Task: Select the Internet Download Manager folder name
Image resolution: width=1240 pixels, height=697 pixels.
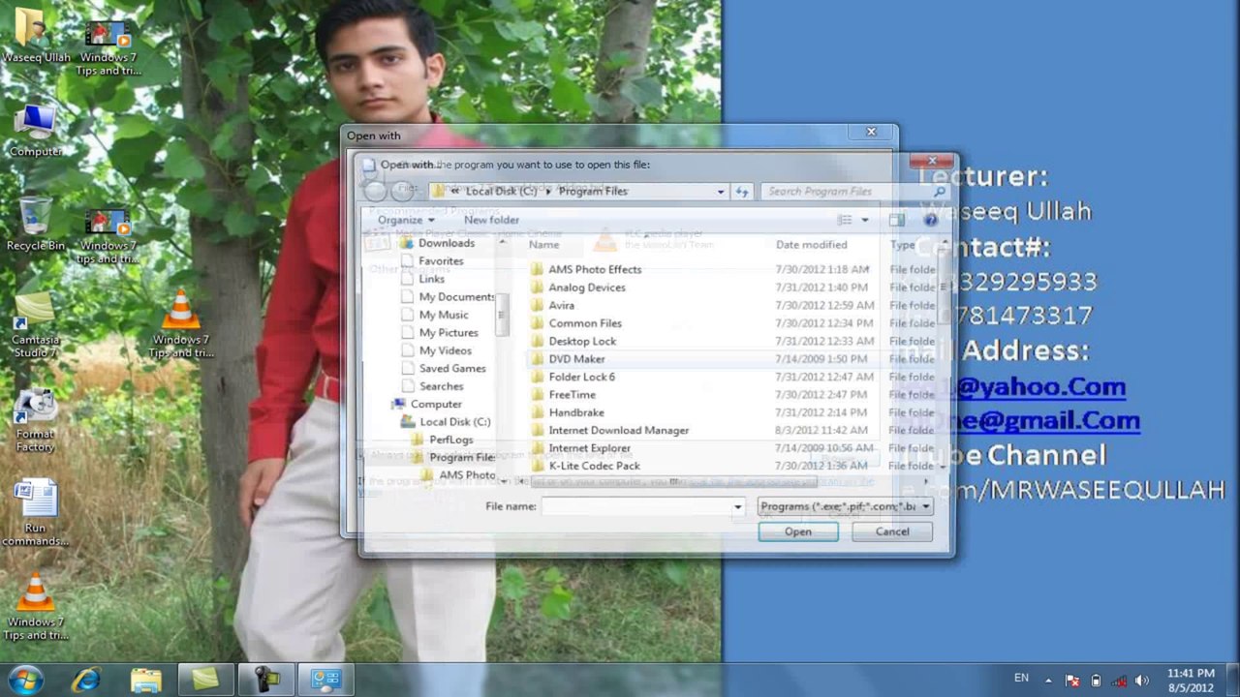Action: [619, 431]
